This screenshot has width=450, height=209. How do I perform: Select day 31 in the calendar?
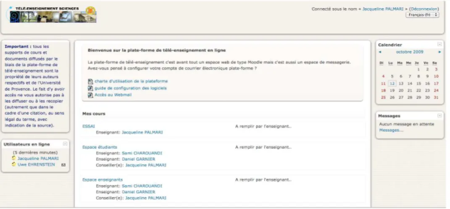[x=436, y=97]
